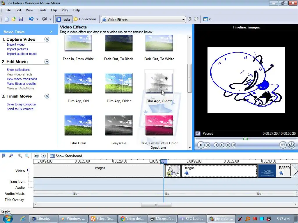Click the effects list scroll down arrow
This screenshot has height=223, width=298.
click(190, 148)
